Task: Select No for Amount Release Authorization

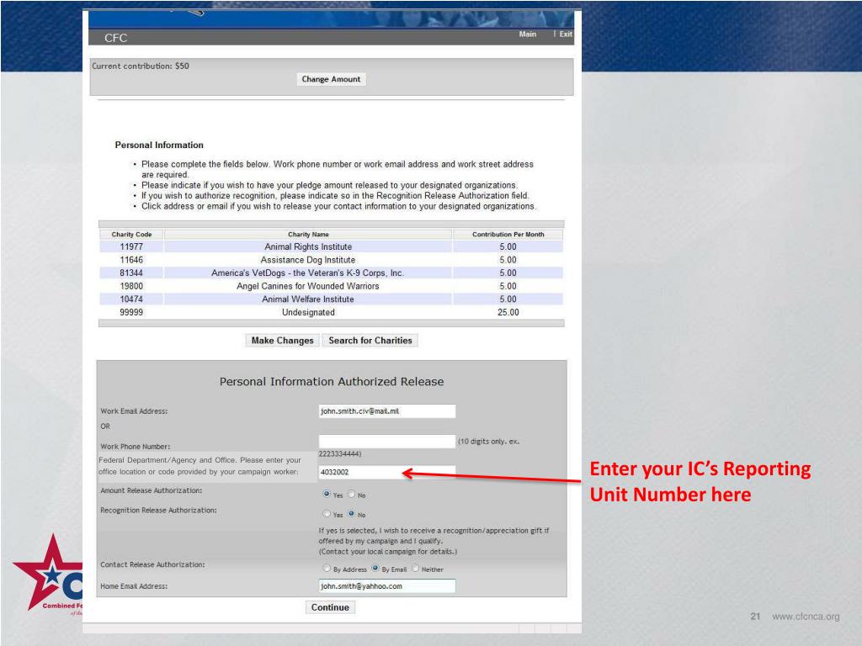Action: click(x=351, y=494)
